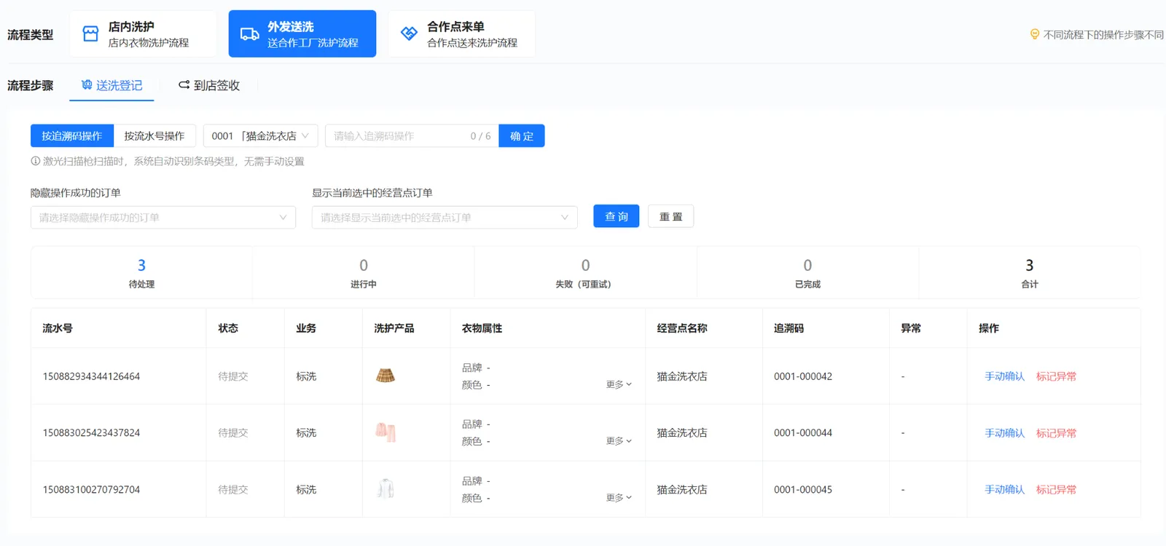Click the 重置 button
The image size is (1166, 546).
pos(670,216)
